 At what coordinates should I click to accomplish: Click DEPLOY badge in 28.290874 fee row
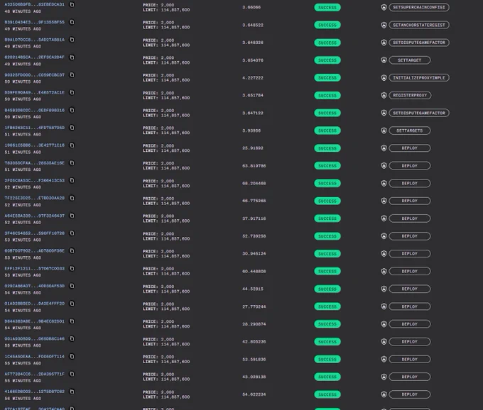tap(410, 324)
